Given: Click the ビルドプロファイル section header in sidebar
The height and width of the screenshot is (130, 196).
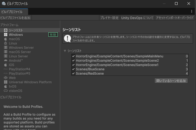Looking at the screenshot, I should click(11, 97).
